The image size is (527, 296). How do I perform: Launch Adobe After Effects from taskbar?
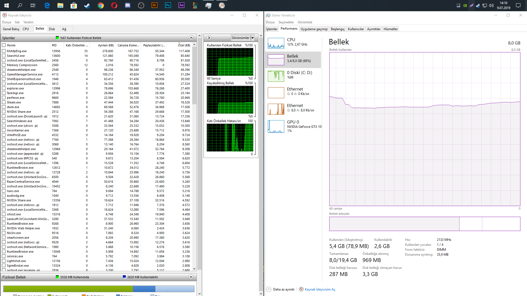(182, 5)
